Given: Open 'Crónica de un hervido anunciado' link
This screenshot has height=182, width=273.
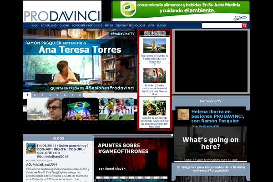Looking at the screenshot, I should [x=155, y=122].
